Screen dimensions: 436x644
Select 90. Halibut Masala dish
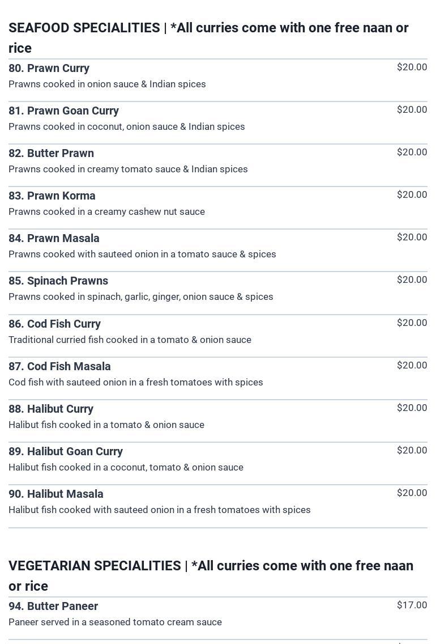coord(56,494)
